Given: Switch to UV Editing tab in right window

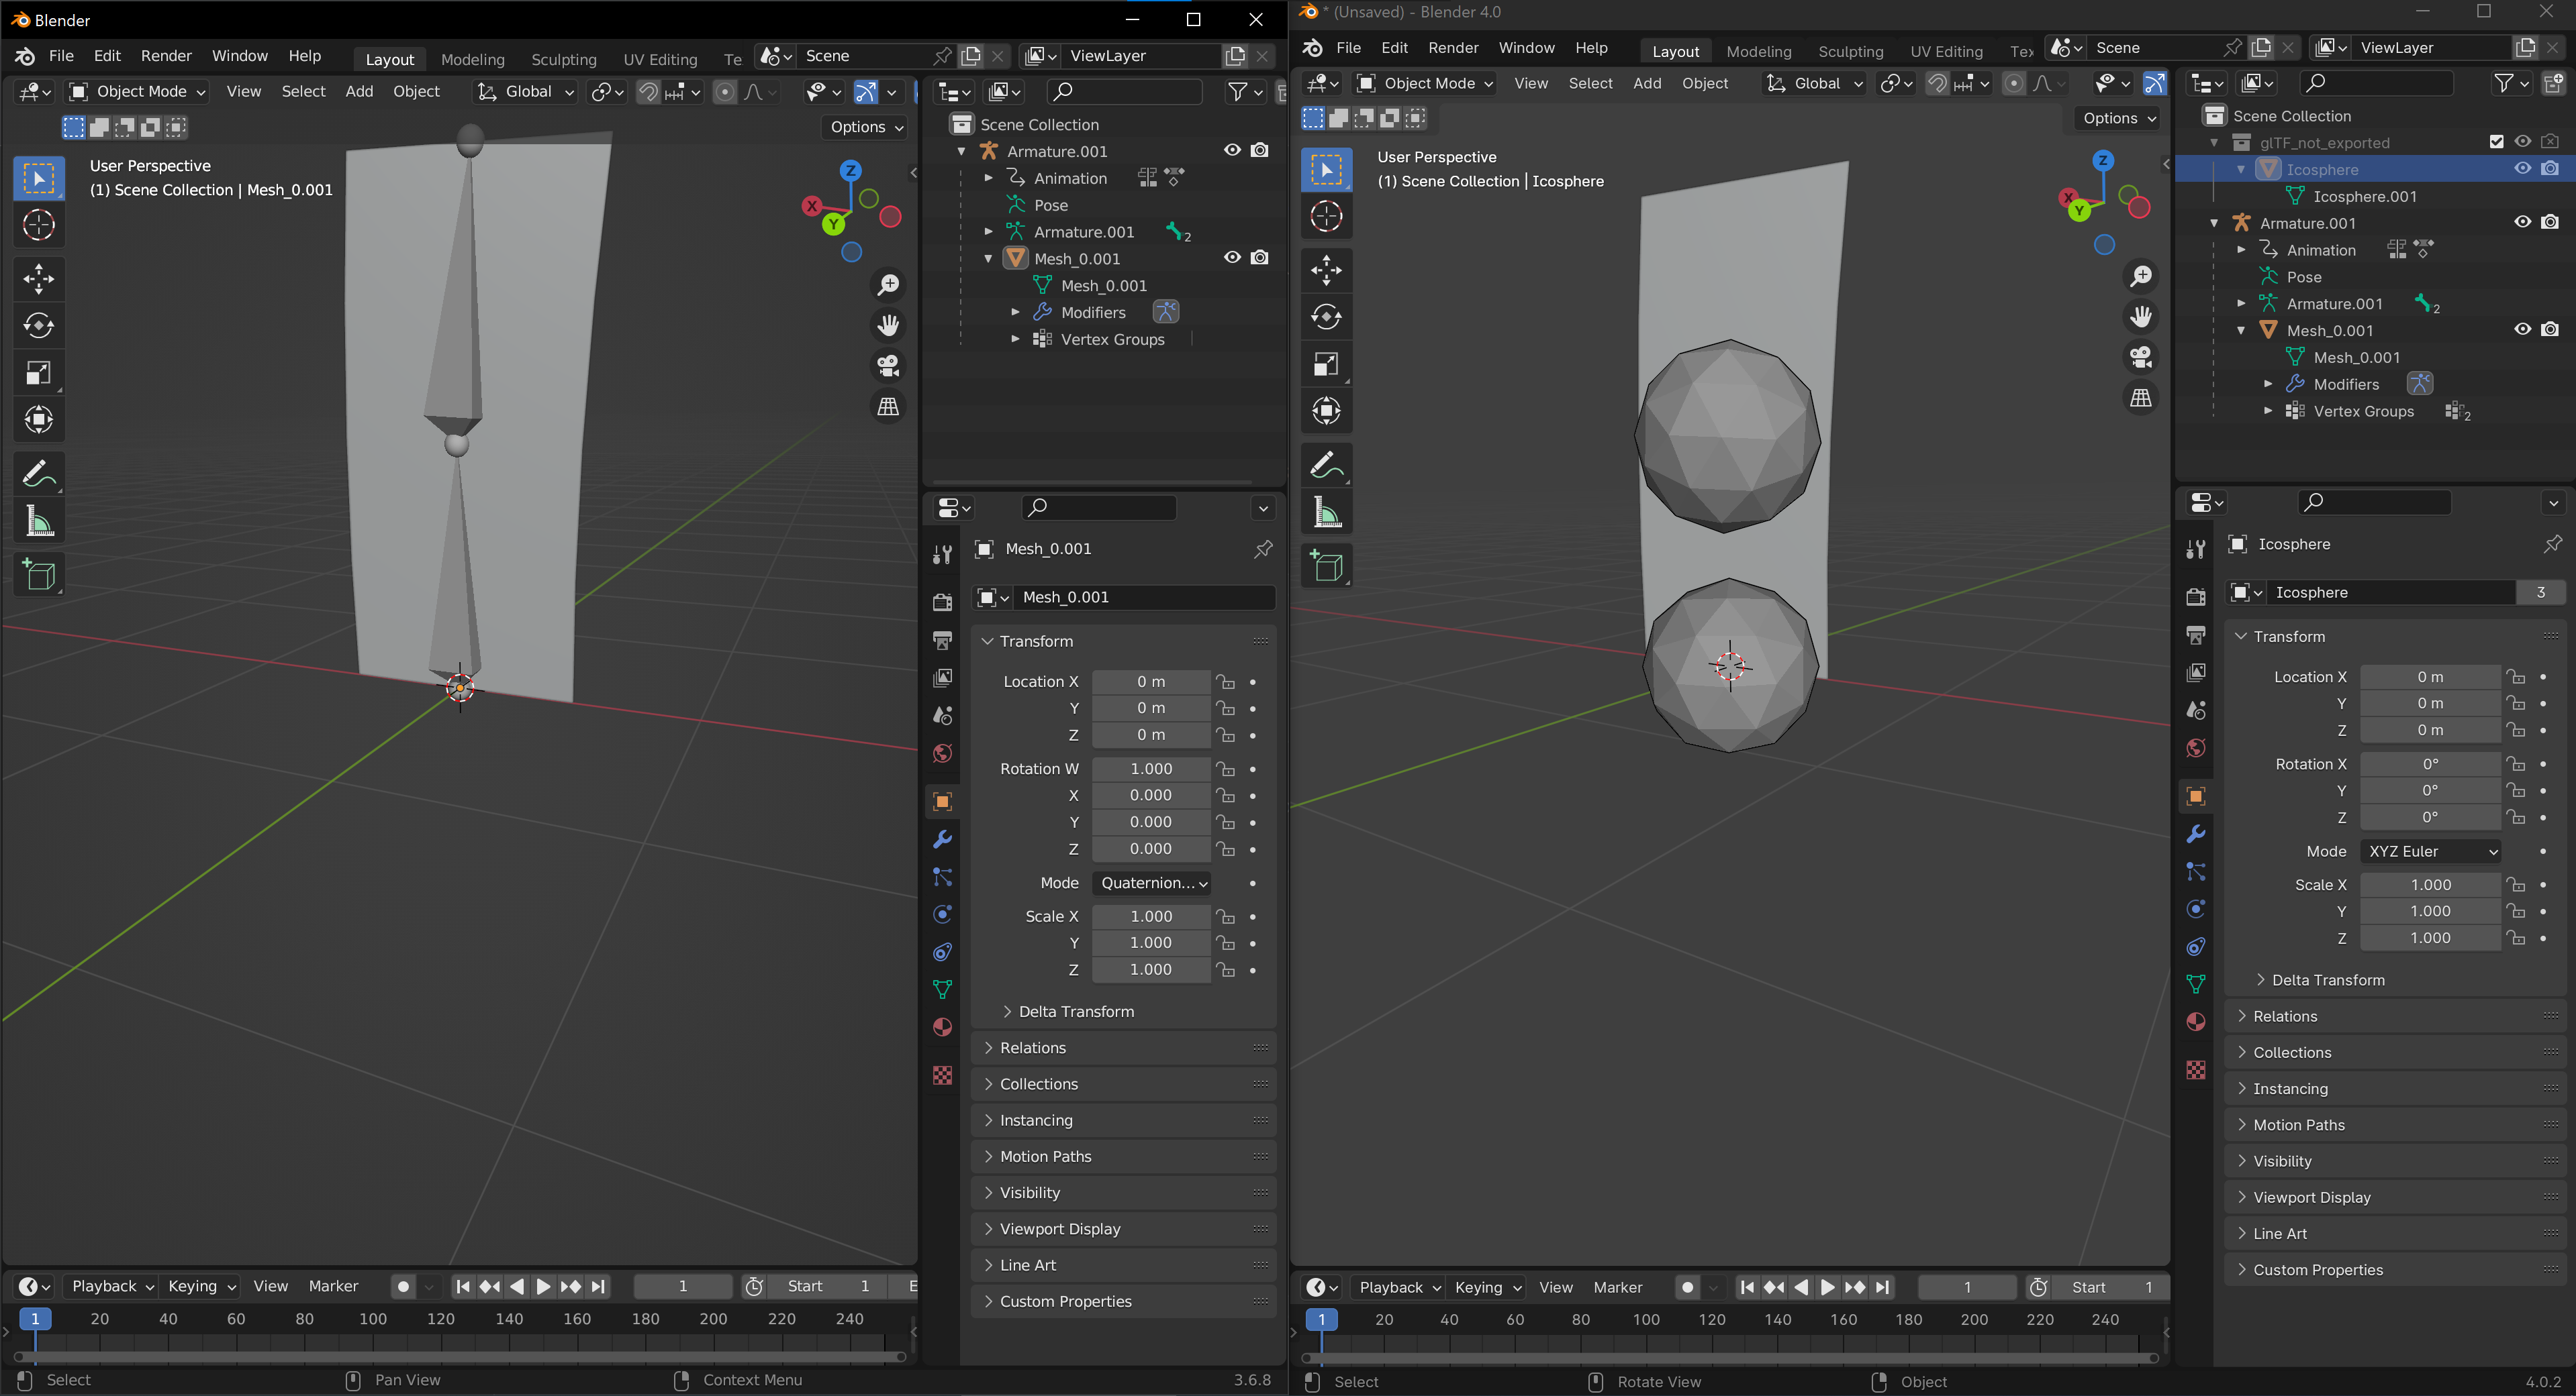Looking at the screenshot, I should pos(1945,51).
